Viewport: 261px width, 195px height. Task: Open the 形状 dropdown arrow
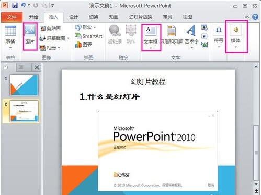coord(95,27)
